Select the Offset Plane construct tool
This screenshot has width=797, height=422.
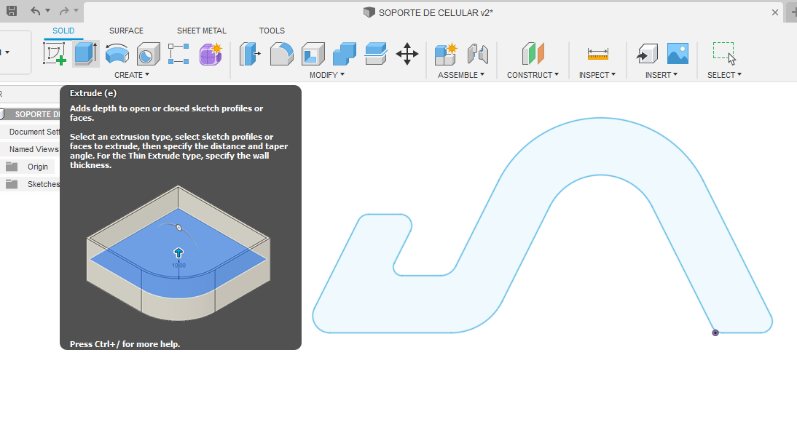533,53
